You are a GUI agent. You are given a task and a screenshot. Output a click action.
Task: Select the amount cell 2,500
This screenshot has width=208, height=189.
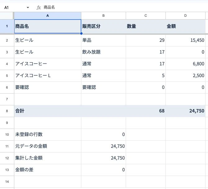[185, 76]
